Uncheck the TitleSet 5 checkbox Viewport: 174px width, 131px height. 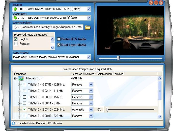[x=24, y=110]
